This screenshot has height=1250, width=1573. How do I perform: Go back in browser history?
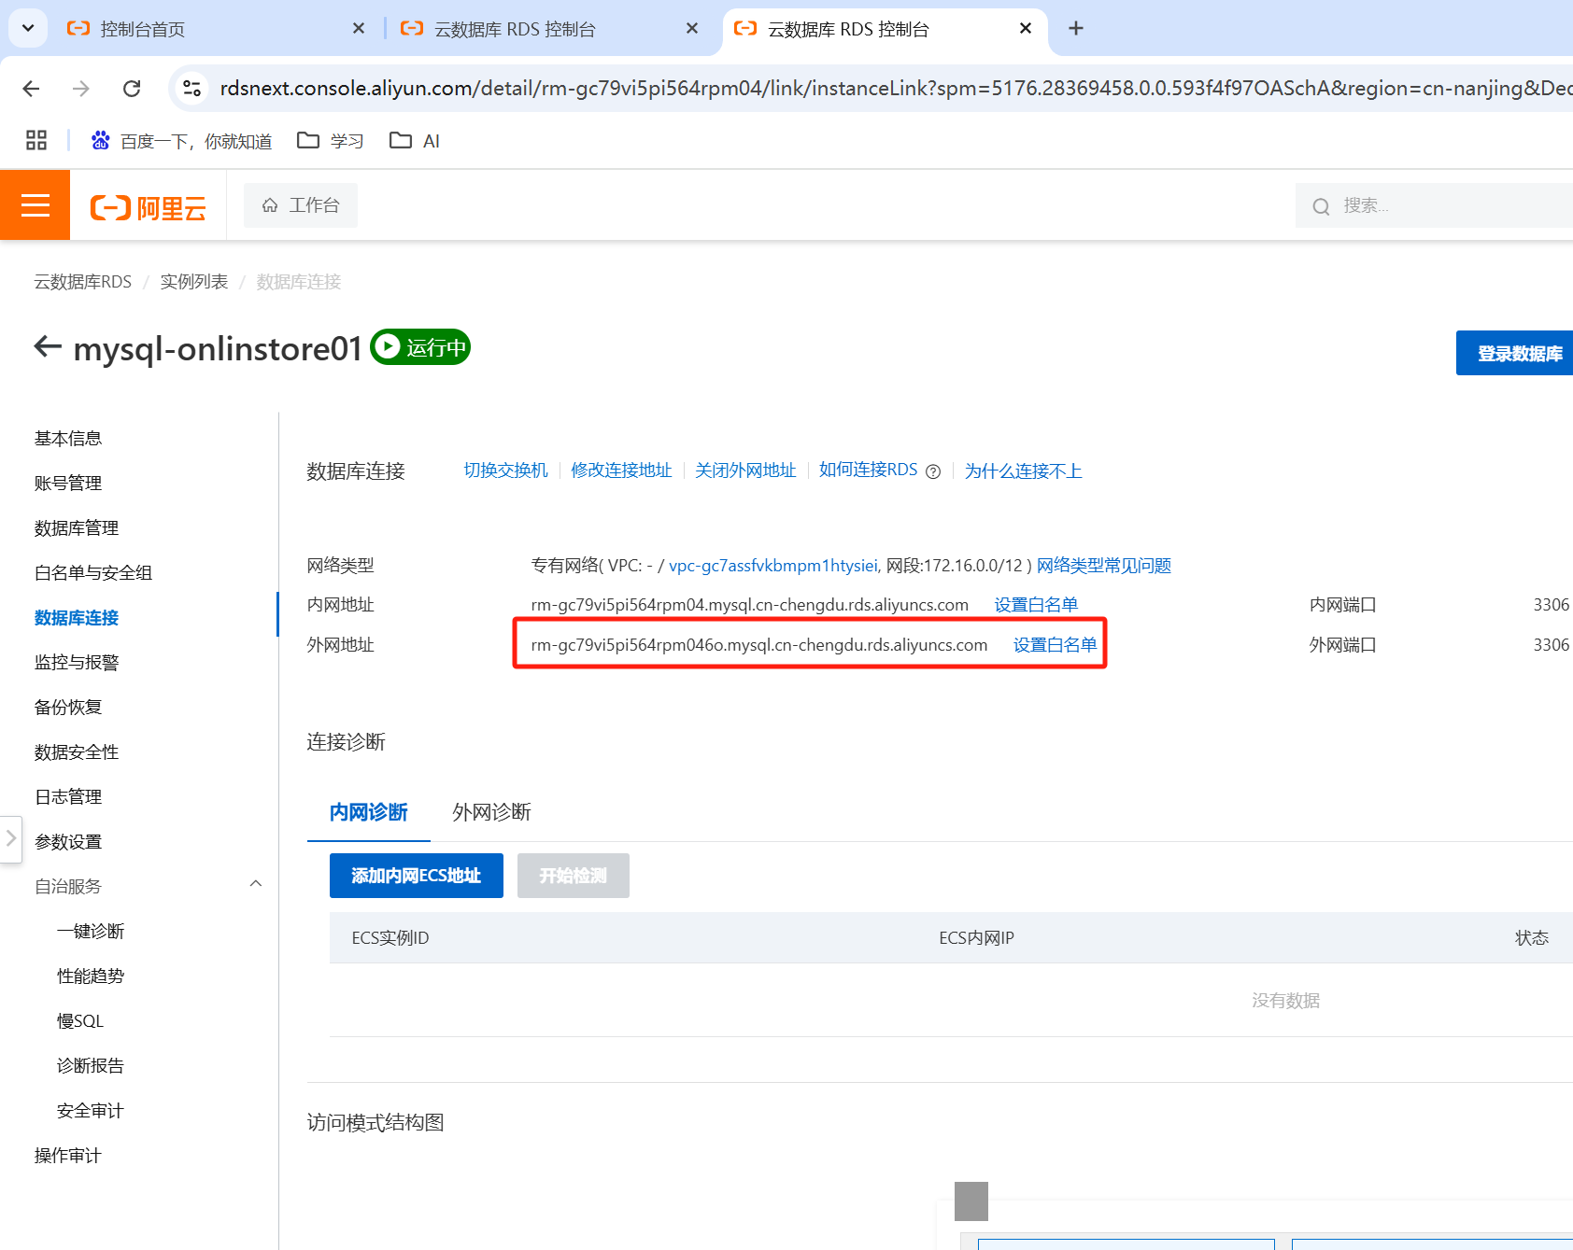point(31,89)
